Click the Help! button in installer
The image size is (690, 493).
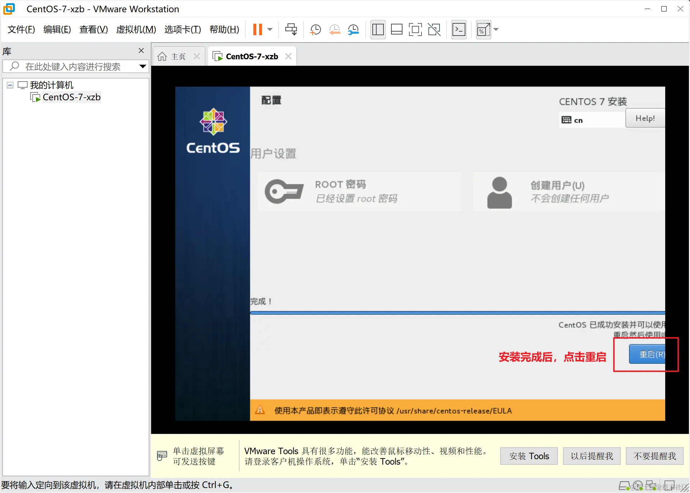[x=645, y=118]
